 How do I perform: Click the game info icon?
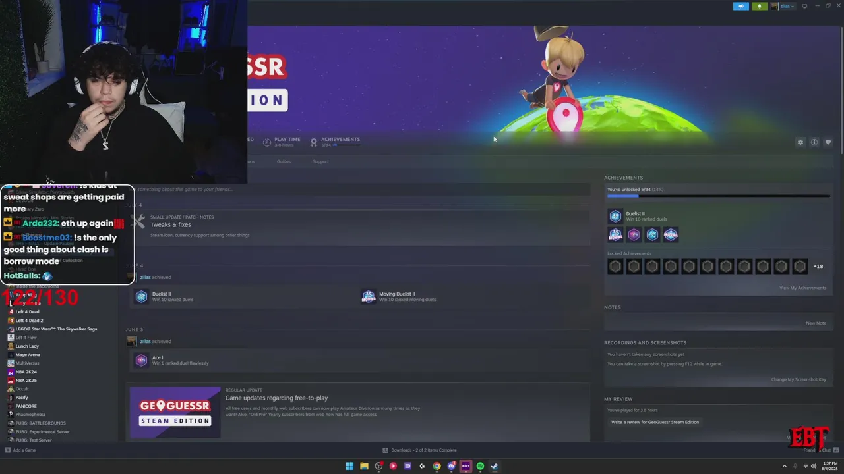[x=814, y=142]
